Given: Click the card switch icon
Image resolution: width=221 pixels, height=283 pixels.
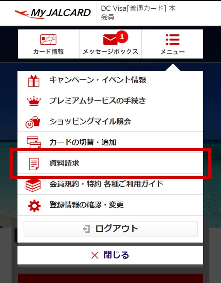Looking at the screenshot, I should (34, 142).
